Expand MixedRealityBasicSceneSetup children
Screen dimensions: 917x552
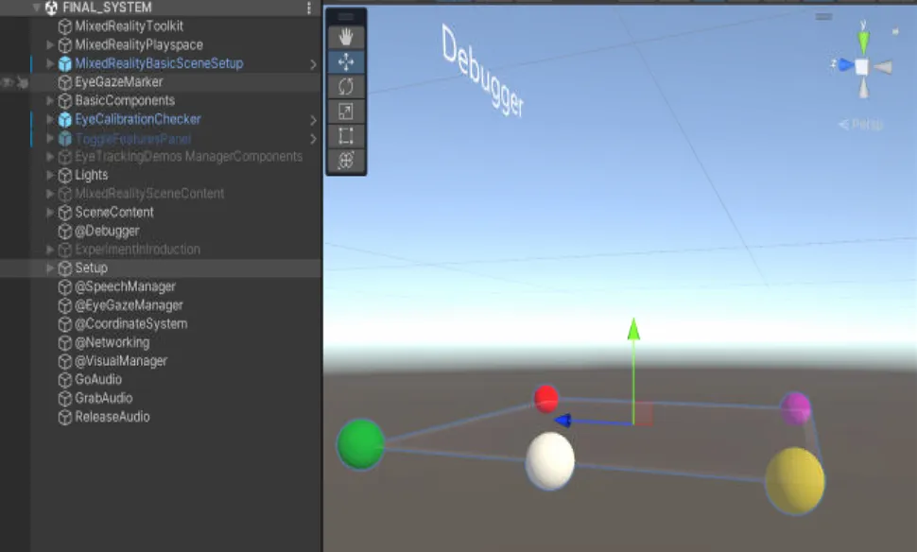[x=50, y=63]
